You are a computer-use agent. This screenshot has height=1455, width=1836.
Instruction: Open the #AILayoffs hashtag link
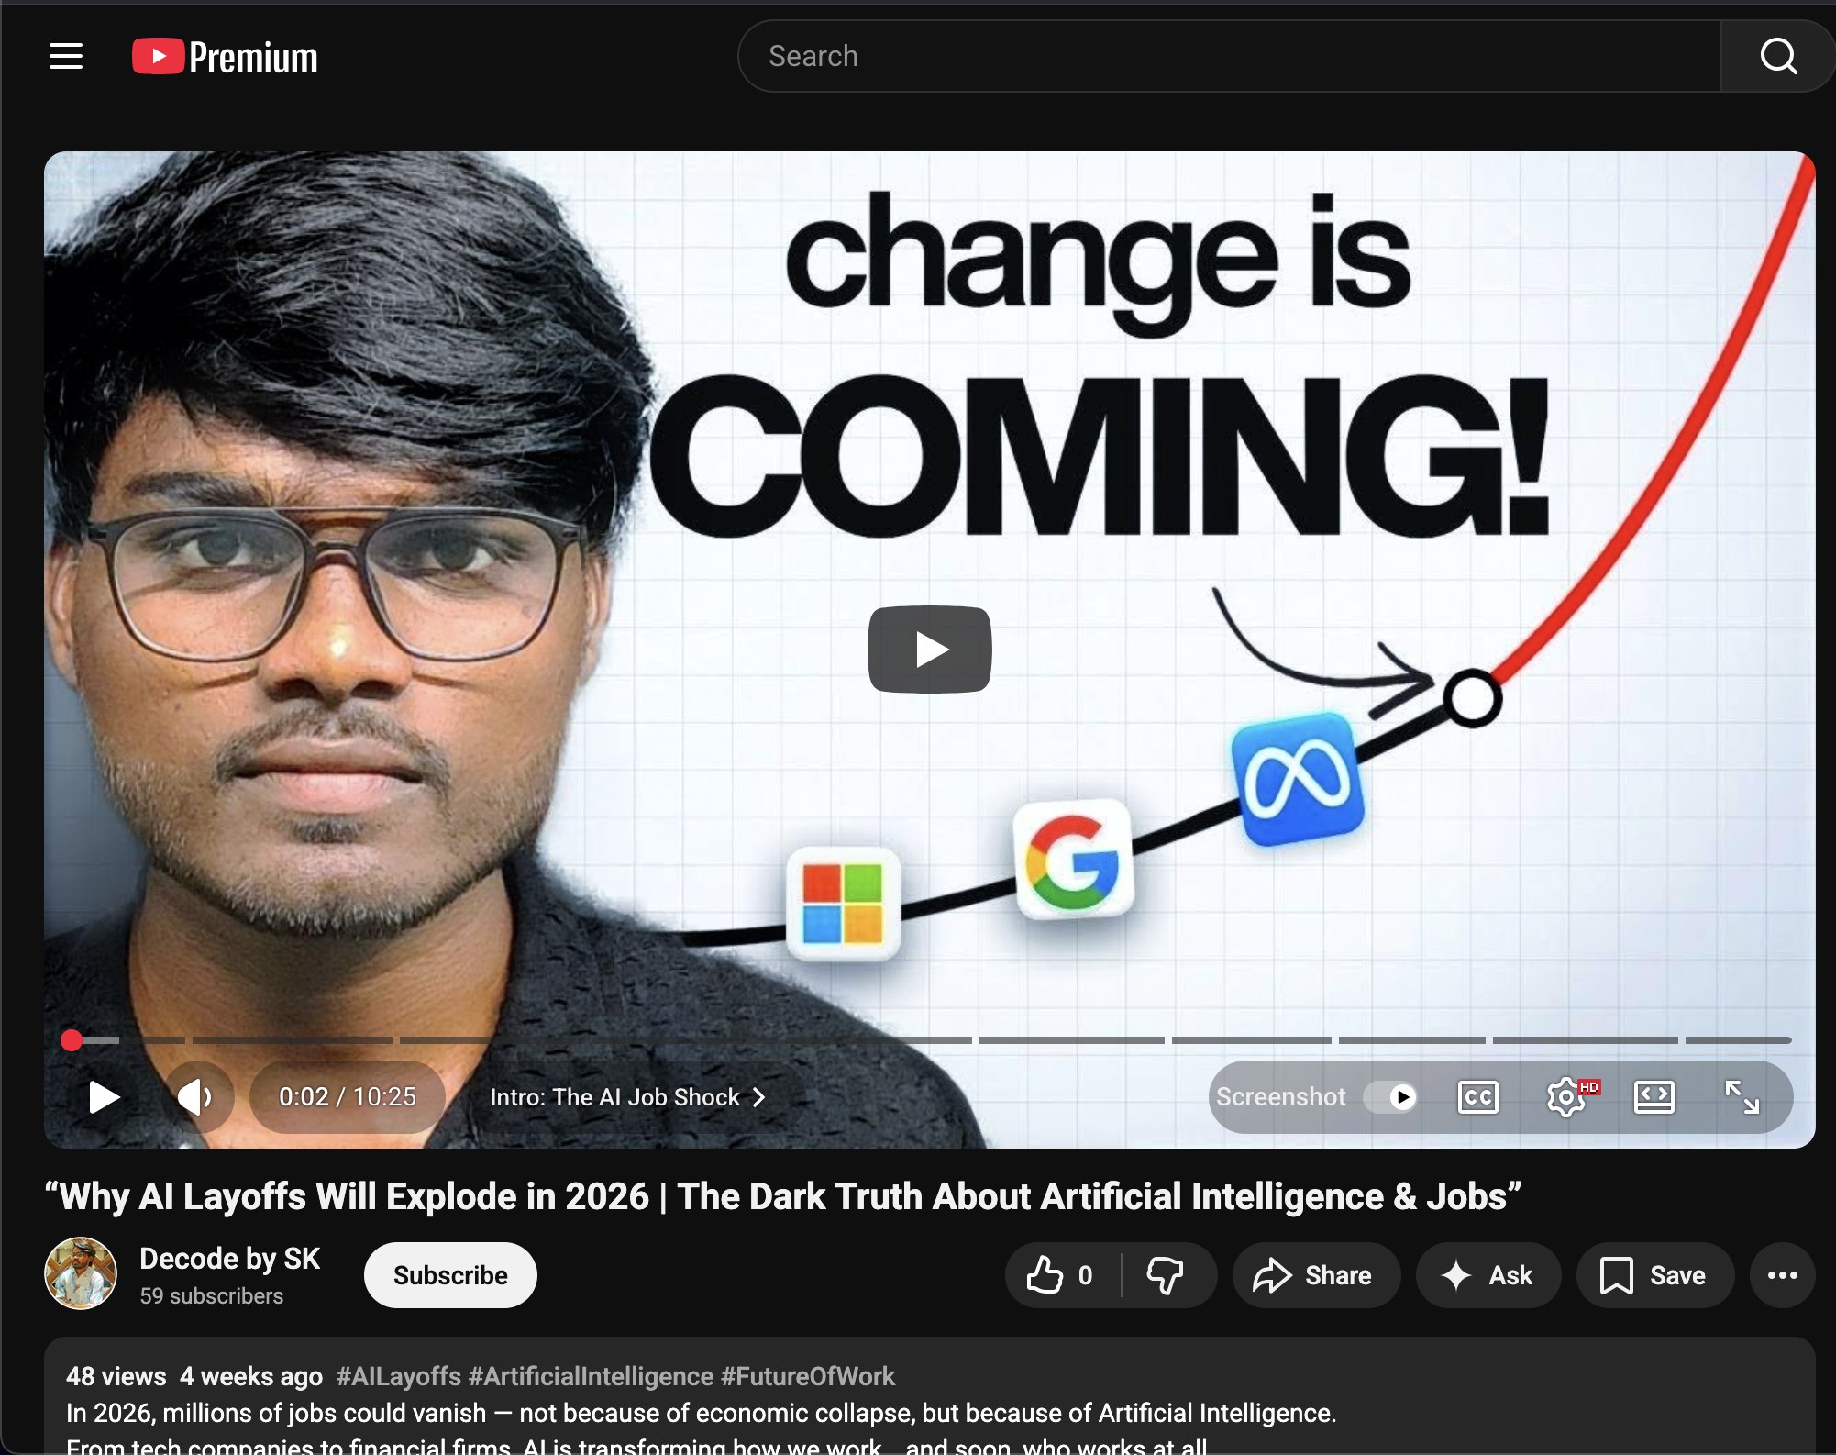[398, 1376]
